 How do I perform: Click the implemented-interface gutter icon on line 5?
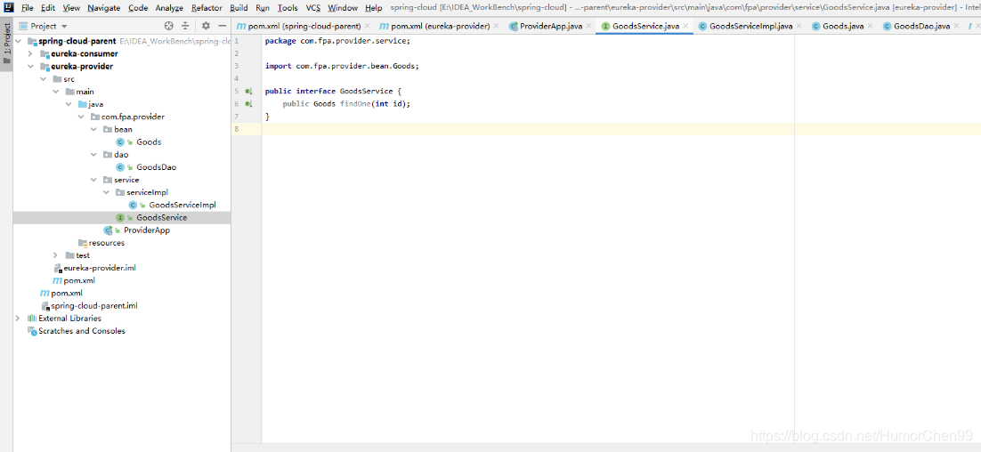(x=248, y=92)
